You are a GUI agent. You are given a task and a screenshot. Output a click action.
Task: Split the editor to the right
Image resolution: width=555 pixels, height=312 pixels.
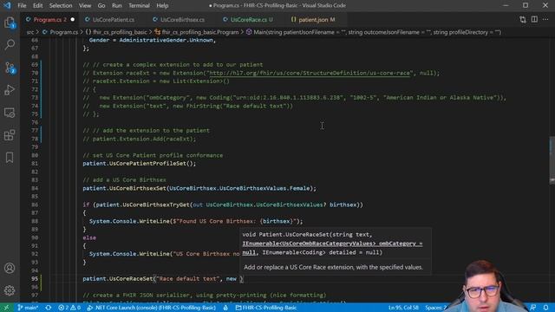(534, 19)
